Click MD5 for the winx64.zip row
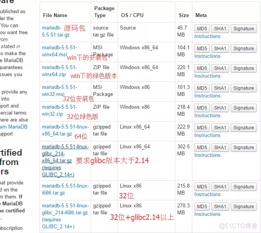This screenshot has height=233, width=261. click(202, 68)
